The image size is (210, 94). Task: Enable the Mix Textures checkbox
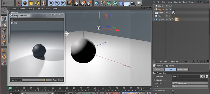click(x=173, y=91)
